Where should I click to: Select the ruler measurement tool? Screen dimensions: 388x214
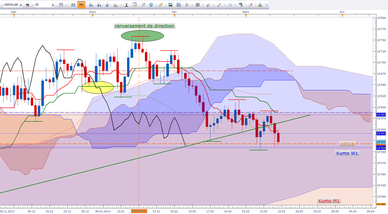coord(161,5)
